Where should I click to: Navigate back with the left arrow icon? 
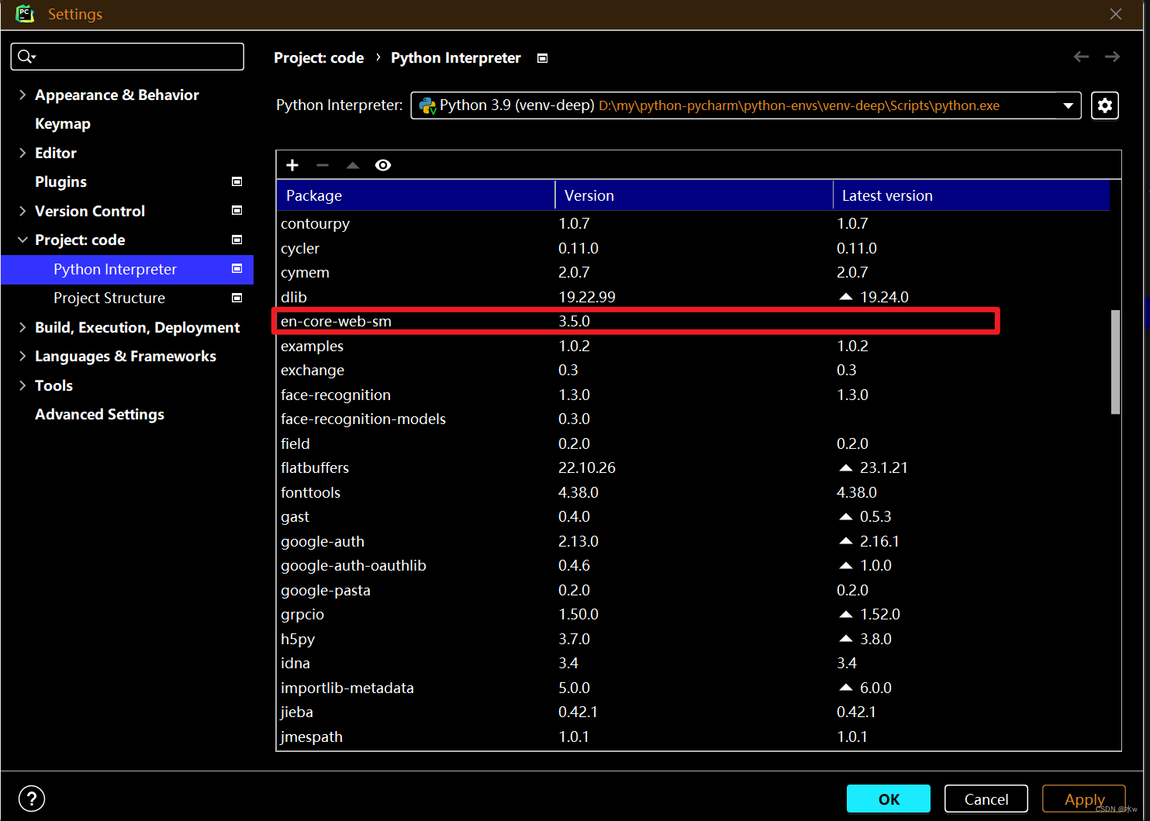click(x=1081, y=57)
